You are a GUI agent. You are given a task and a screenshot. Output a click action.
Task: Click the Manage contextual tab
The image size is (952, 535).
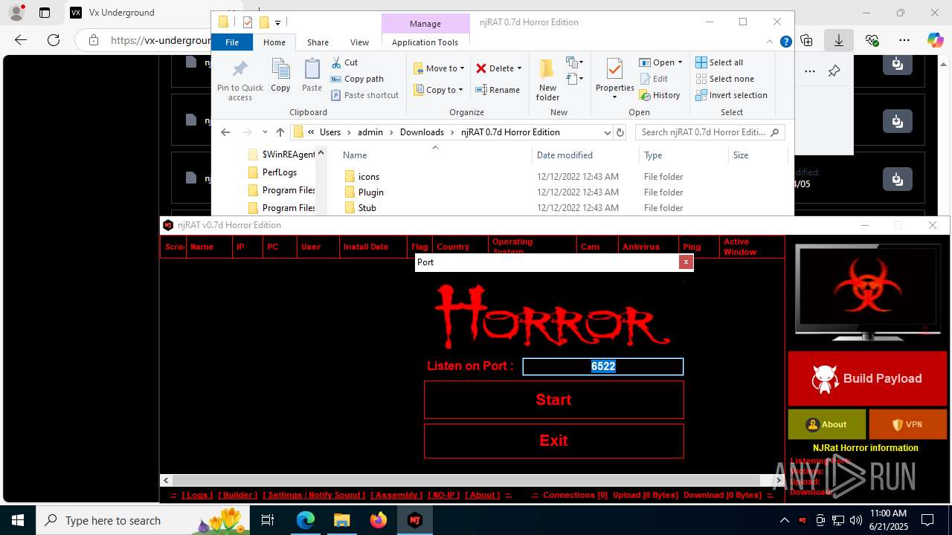[x=425, y=24]
